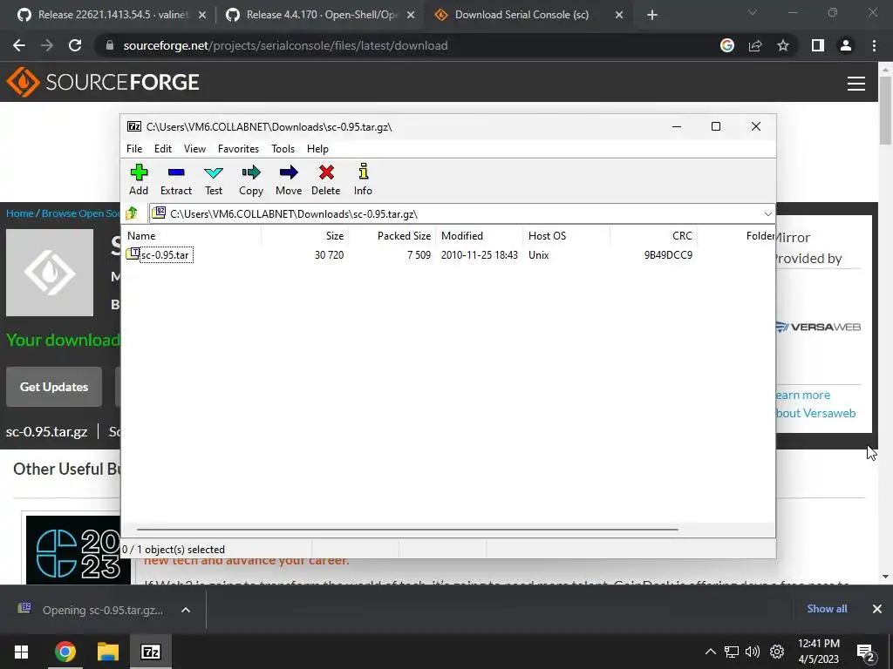Click the 9B49DCC9 CRC value
This screenshot has height=669, width=893.
coord(668,255)
